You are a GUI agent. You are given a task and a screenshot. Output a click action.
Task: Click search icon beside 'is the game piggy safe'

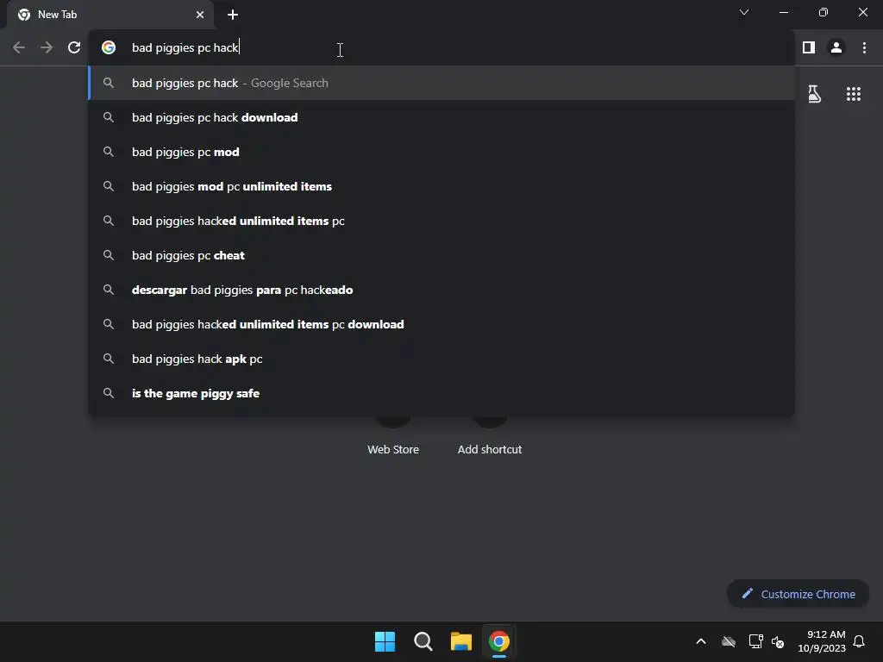click(109, 393)
